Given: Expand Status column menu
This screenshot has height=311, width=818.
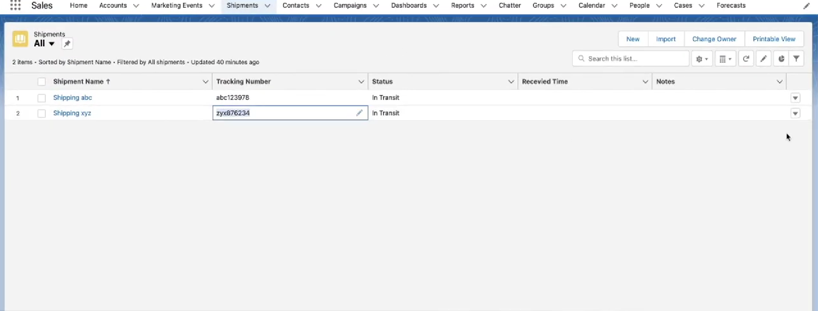Looking at the screenshot, I should point(511,81).
